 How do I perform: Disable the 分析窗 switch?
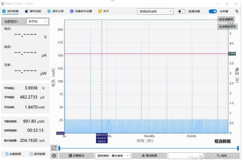click(213, 11)
